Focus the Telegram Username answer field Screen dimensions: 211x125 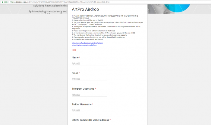coord(90,95)
